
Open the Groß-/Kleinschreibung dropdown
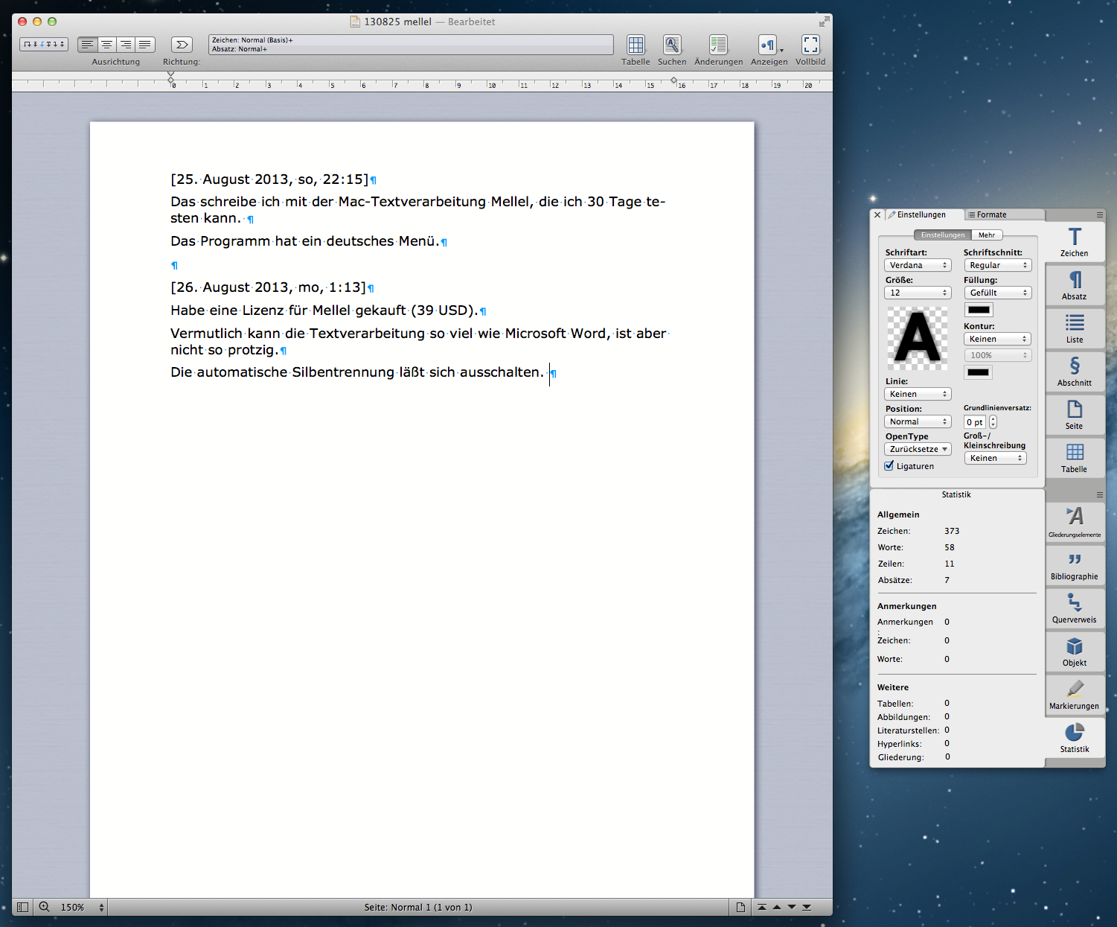click(x=996, y=458)
